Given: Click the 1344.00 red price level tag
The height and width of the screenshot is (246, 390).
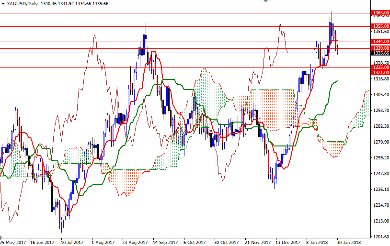Looking at the screenshot, I should 380,42.
